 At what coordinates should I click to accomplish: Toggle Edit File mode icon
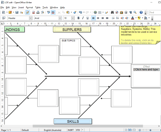(28, 12)
